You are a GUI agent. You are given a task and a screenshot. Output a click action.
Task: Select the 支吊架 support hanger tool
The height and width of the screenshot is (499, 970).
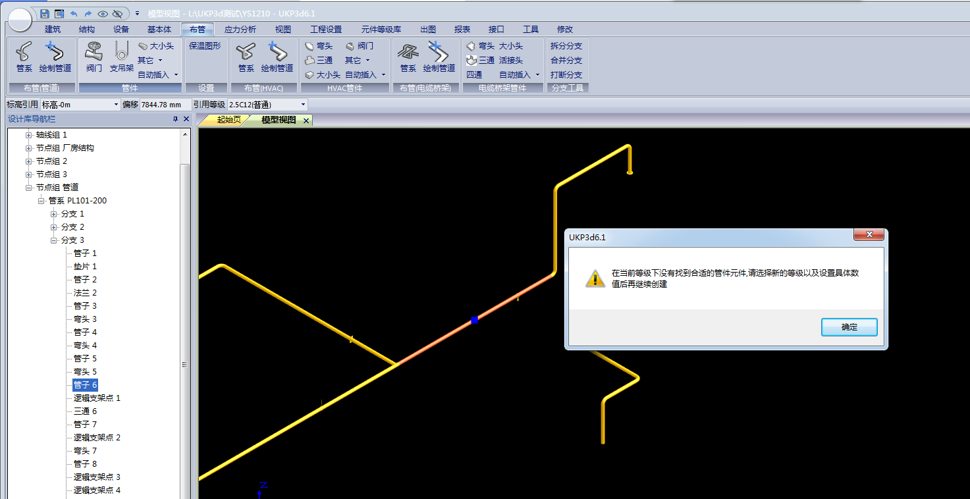(x=121, y=57)
